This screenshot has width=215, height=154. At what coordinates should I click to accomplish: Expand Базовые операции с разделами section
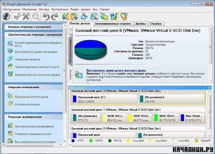(x=34, y=27)
